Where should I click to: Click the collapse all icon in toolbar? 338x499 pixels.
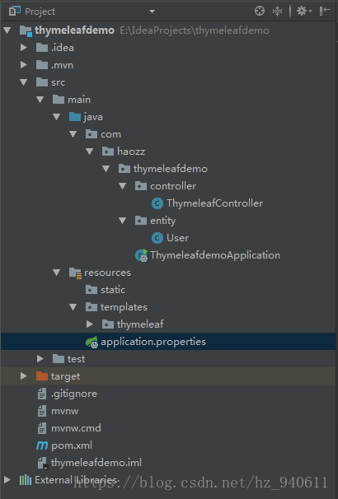click(277, 12)
